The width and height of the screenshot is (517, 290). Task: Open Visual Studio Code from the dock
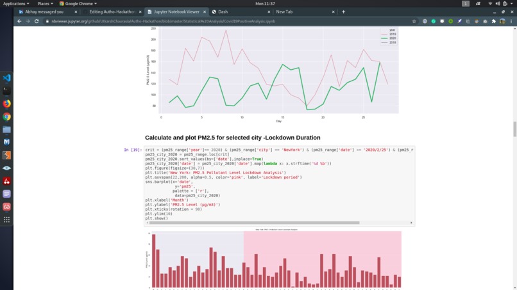click(6, 78)
